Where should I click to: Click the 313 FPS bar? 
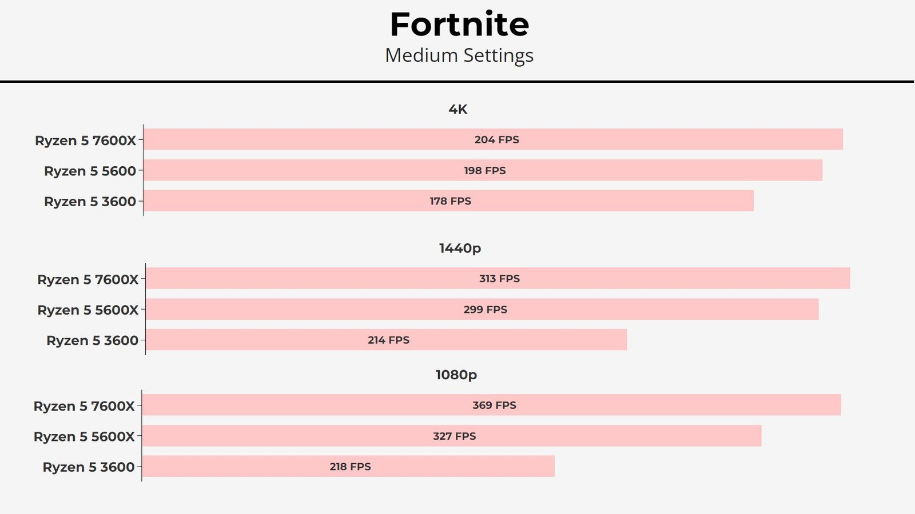498,279
